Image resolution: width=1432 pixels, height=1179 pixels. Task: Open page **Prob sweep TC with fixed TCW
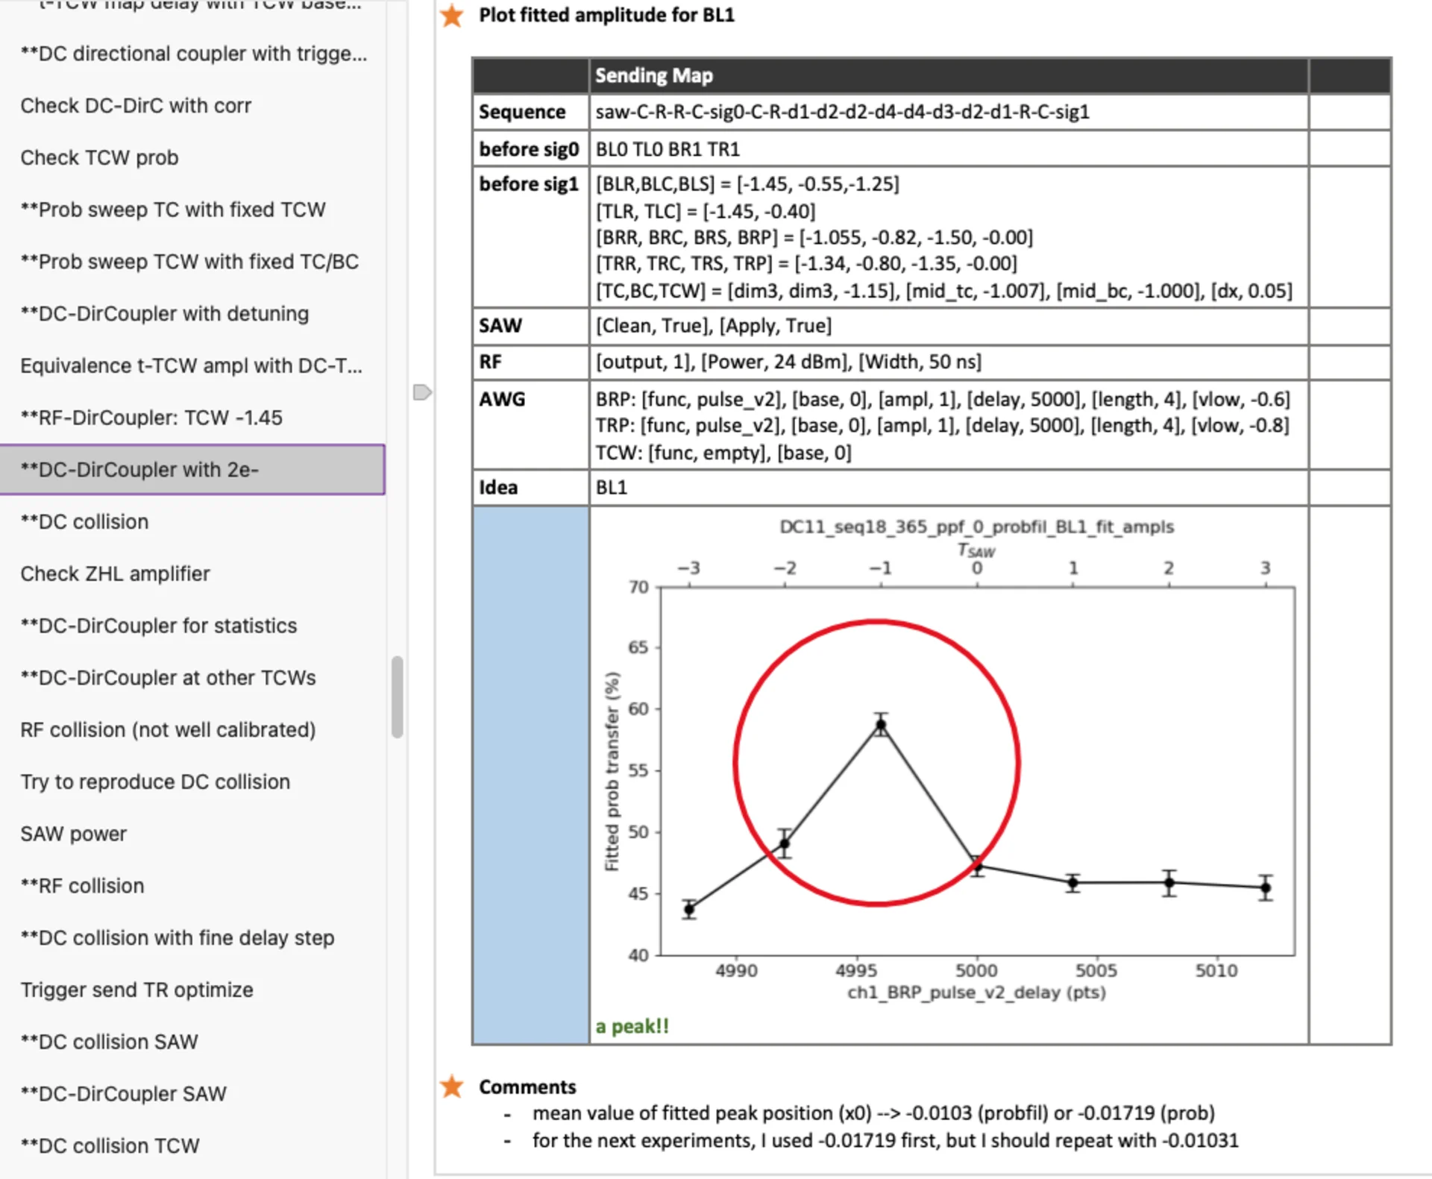point(193,210)
